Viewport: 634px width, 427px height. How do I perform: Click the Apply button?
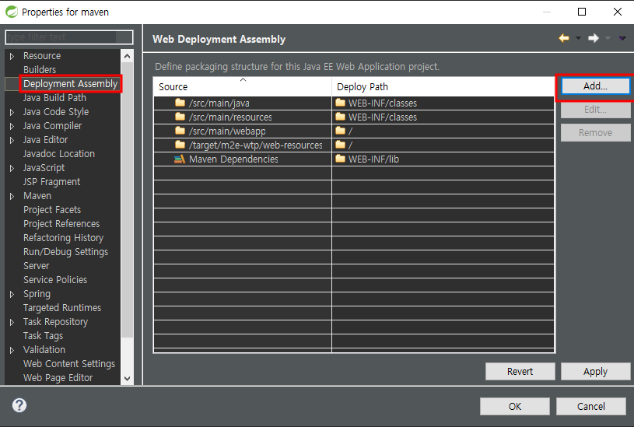click(595, 371)
